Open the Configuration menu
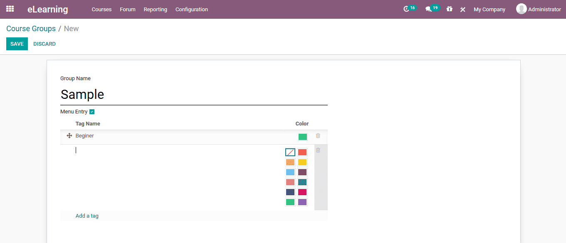The width and height of the screenshot is (566, 243). coord(192,9)
